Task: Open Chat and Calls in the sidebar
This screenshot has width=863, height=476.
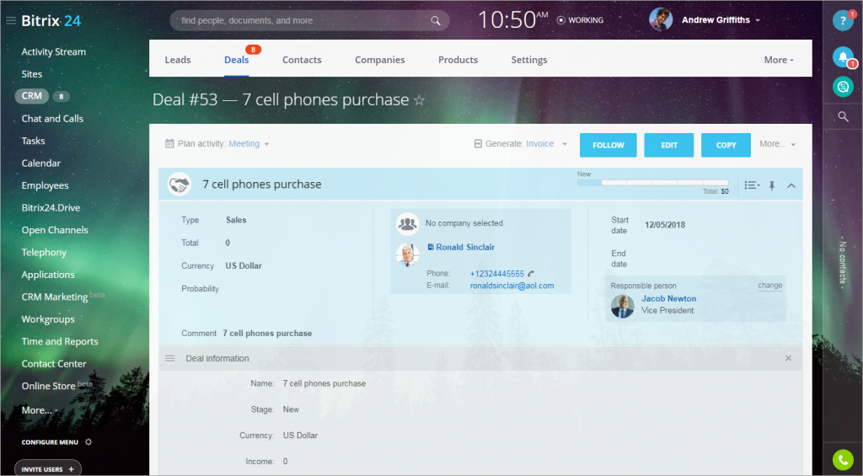Action: coord(52,119)
